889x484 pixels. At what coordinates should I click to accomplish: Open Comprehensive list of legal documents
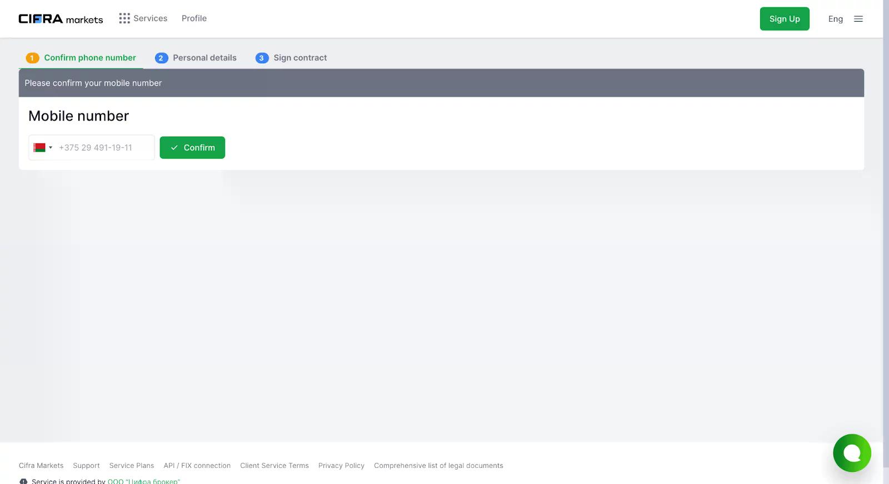coord(438,466)
